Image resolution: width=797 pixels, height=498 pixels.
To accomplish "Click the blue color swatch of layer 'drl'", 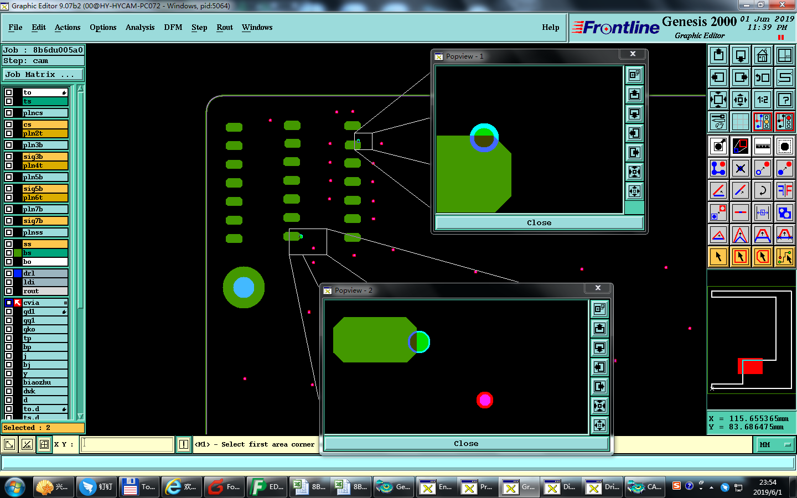I will [x=18, y=273].
